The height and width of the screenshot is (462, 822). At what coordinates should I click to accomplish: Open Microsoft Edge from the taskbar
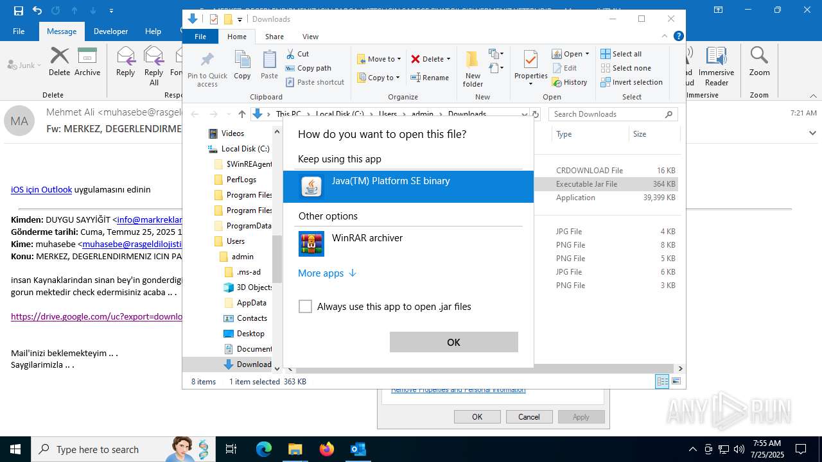[264, 449]
